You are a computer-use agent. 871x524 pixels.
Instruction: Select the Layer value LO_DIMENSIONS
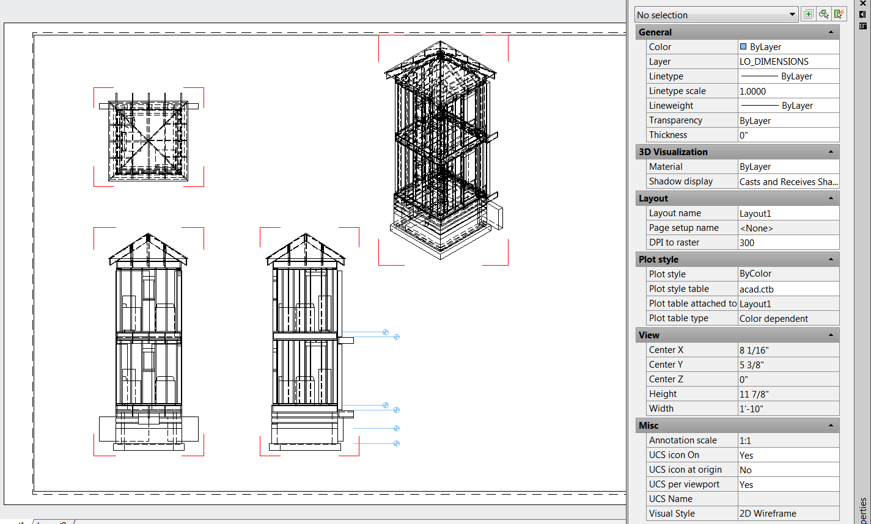pyautogui.click(x=788, y=62)
